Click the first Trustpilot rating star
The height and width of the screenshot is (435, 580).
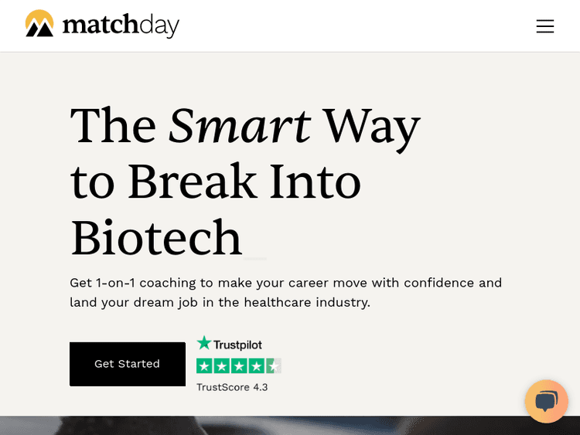pos(205,366)
